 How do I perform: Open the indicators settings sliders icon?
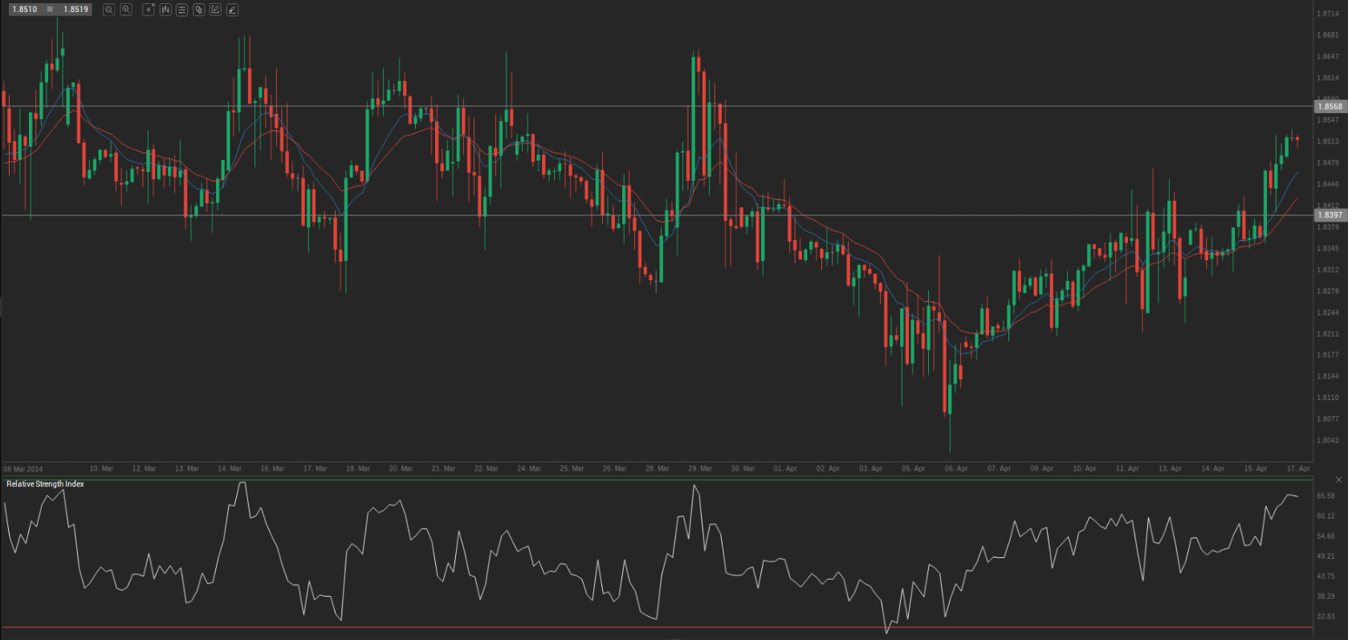tap(182, 10)
